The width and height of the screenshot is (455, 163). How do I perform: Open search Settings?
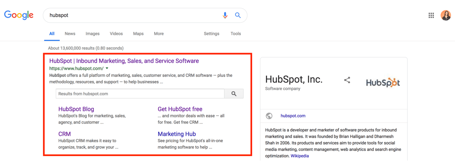click(x=212, y=34)
